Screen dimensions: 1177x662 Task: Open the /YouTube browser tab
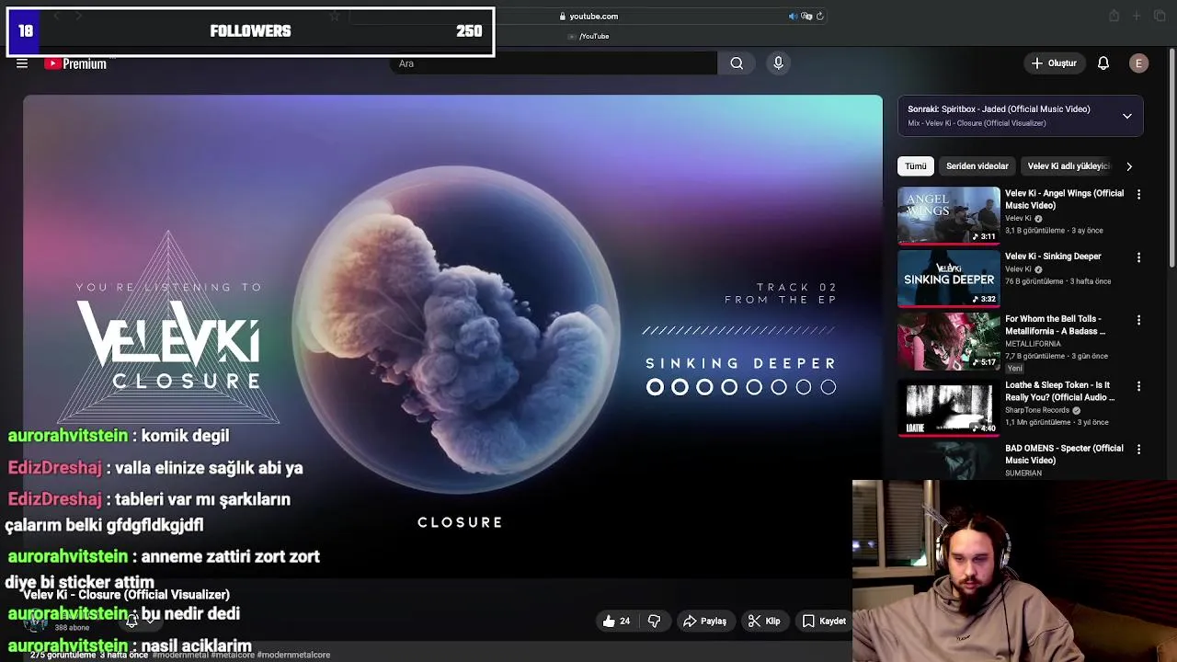pos(588,36)
